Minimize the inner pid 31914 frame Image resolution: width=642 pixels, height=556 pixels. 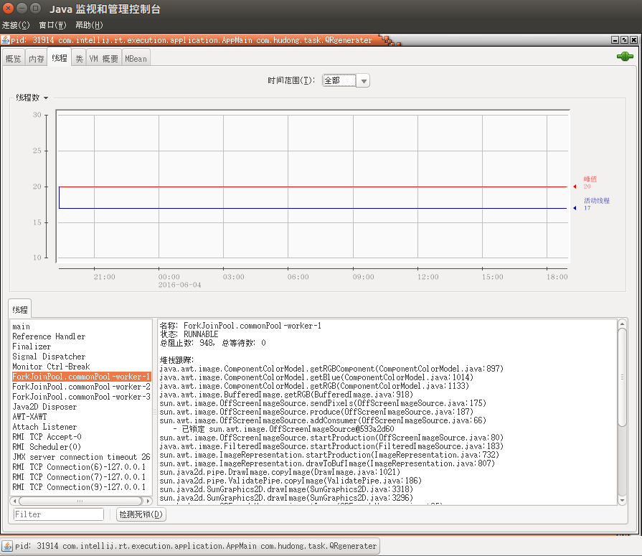coord(615,39)
